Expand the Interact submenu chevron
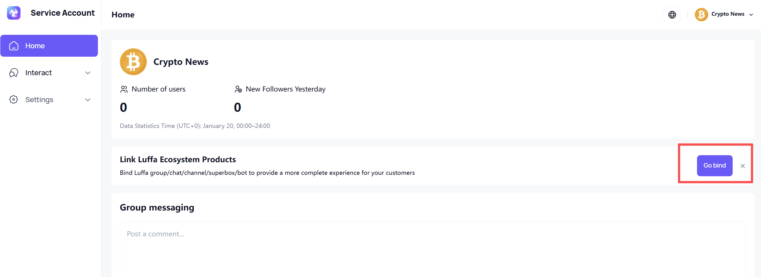The height and width of the screenshot is (277, 761). 88,73
